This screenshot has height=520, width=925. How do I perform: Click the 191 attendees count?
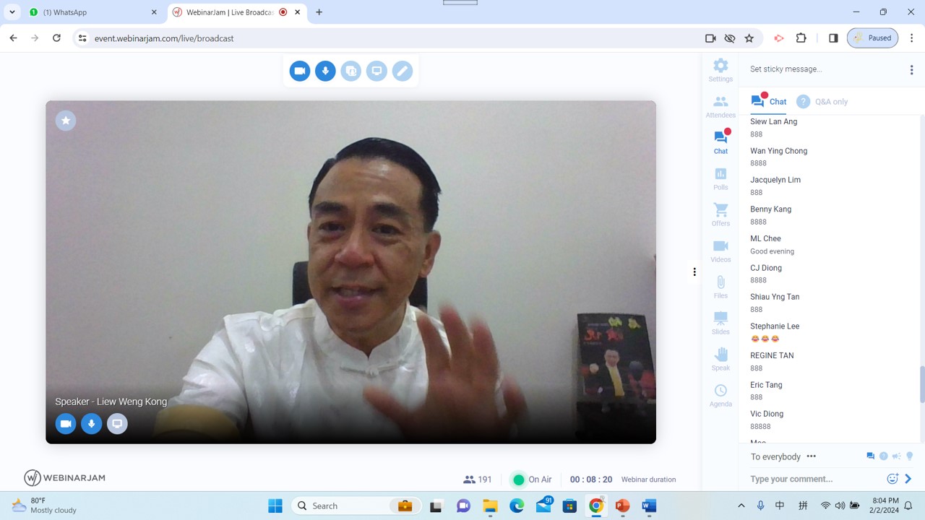tap(478, 480)
